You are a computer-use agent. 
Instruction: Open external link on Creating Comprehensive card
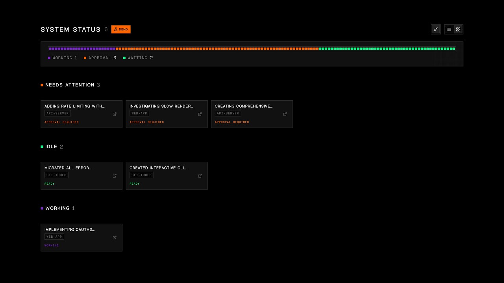pyautogui.click(x=285, y=114)
